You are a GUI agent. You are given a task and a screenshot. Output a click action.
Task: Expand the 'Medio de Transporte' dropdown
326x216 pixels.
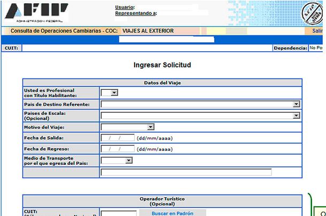coord(117,160)
